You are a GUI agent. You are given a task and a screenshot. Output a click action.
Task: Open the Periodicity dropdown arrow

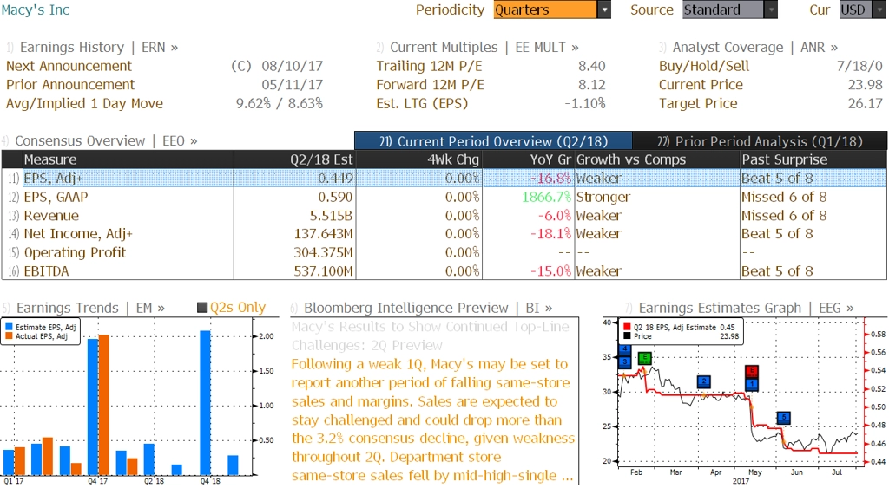[604, 10]
